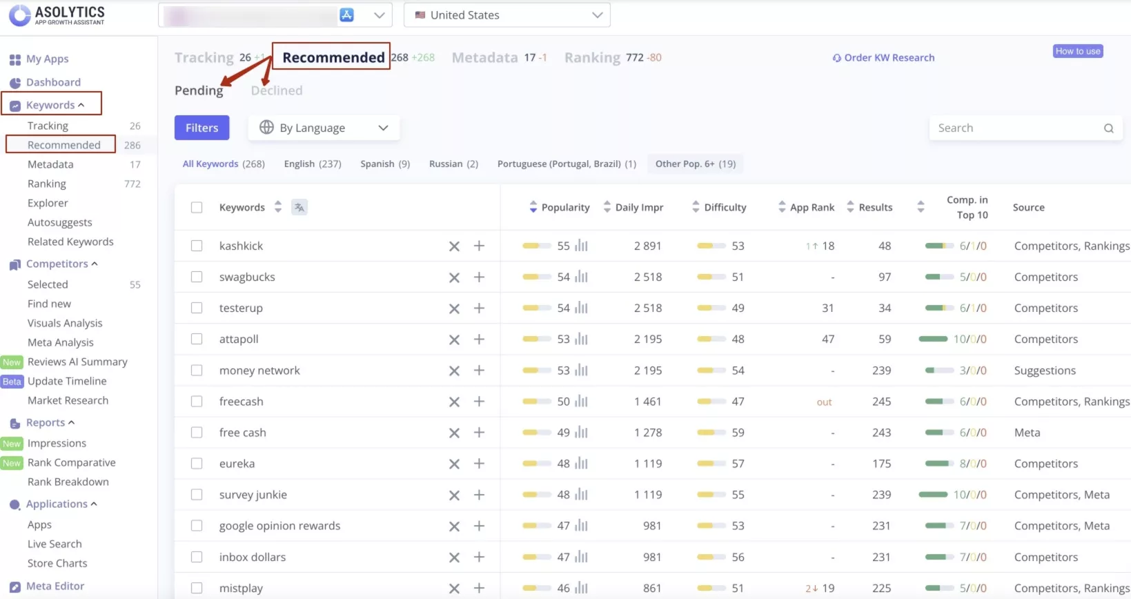The image size is (1131, 599).
Task: Click the Applications section icon
Action: [14, 504]
